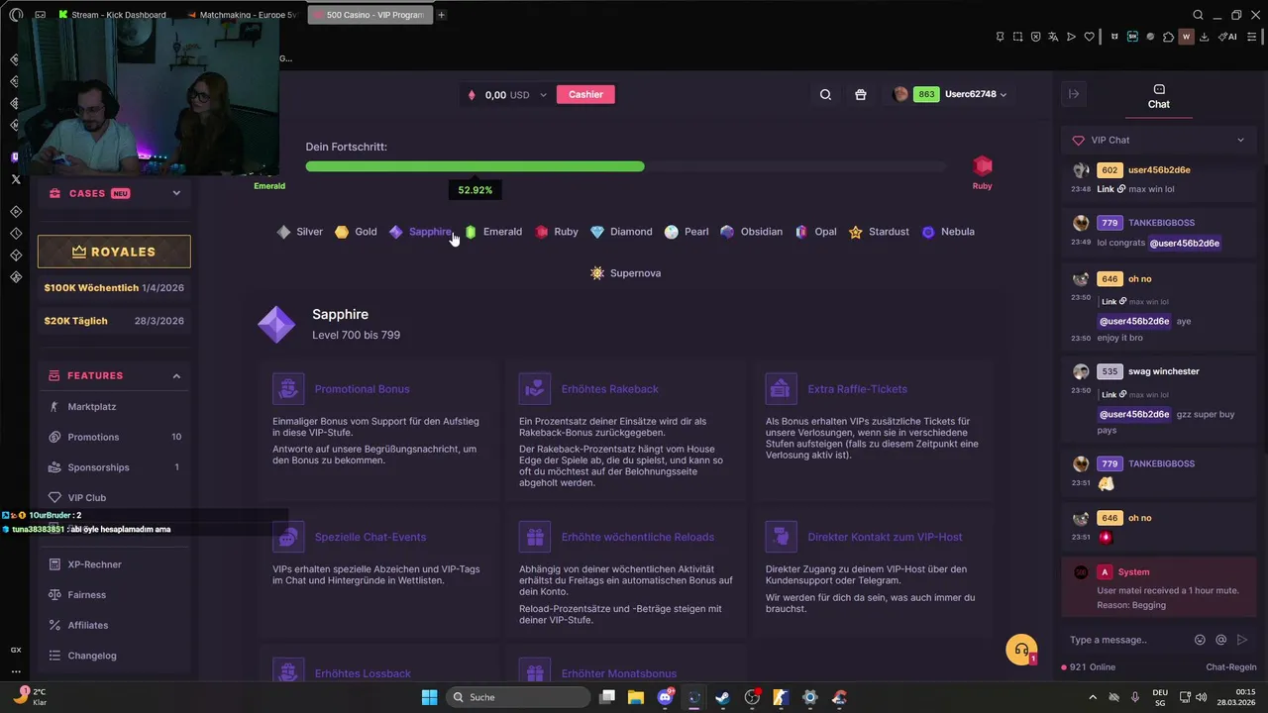Select the Sapphire VIP tier tab
Image resolution: width=1268 pixels, height=713 pixels.
420,232
